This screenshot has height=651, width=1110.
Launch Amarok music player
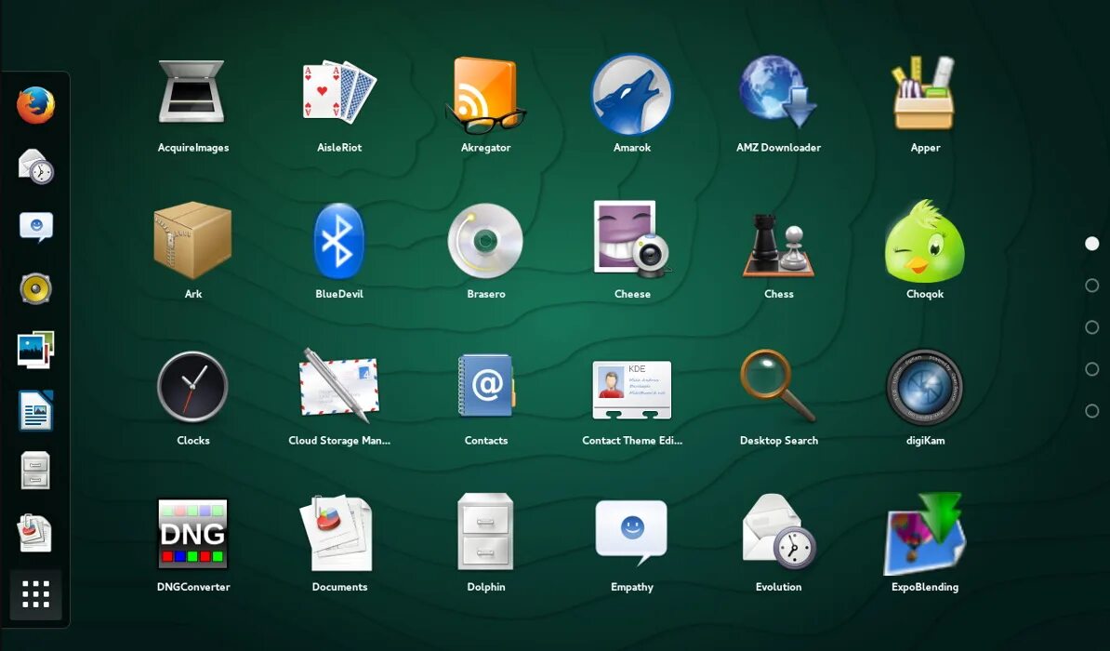pos(631,94)
